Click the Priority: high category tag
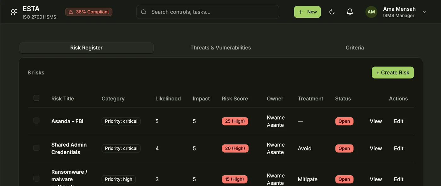The height and width of the screenshot is (186, 441). (x=119, y=179)
